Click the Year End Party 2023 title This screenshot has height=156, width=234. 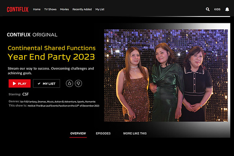(51, 57)
